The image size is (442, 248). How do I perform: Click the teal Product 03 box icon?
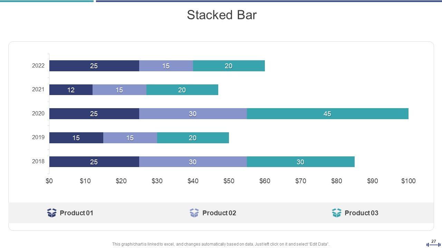coord(336,213)
